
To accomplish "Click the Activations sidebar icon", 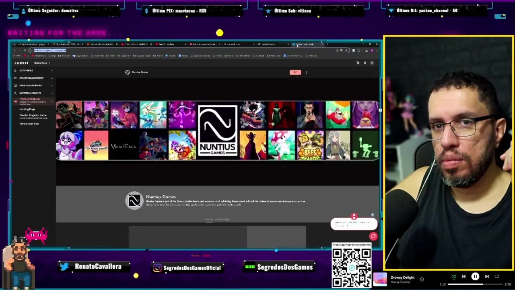I will pyautogui.click(x=15, y=70).
